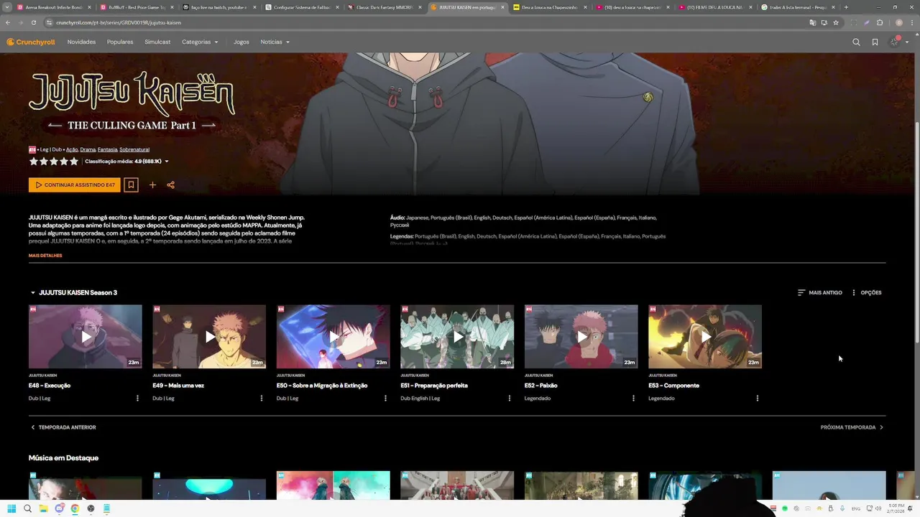Open the JUJUTSU KAISEN Season 3 selector
Viewport: 920px width, 517px height.
click(x=73, y=292)
